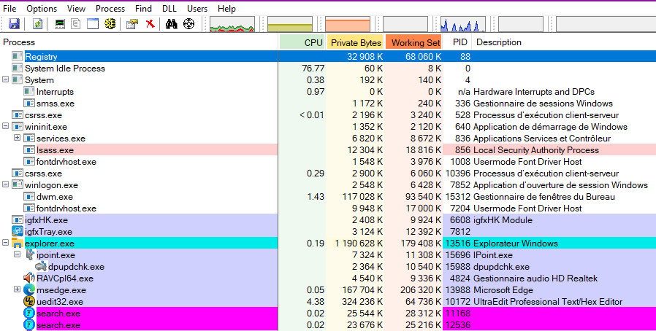This screenshot has height=331, width=656.
Task: Collapse the winlogon.exe tree node
Action: tap(5, 184)
